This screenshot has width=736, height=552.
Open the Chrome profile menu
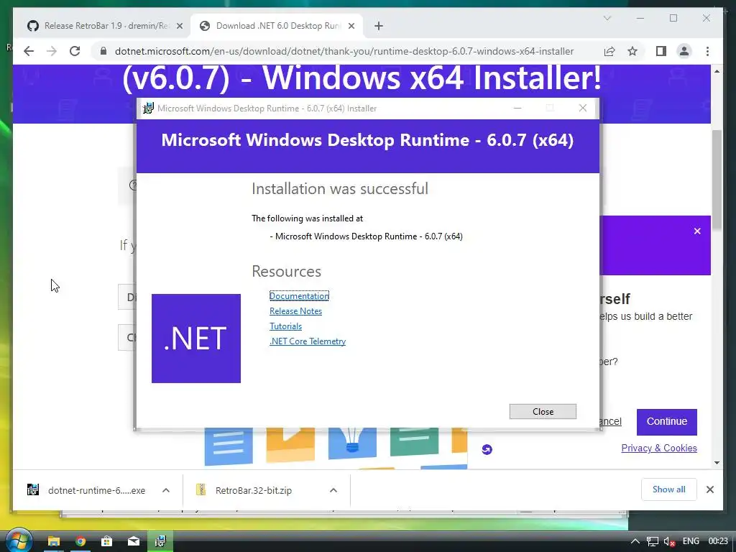tap(684, 51)
